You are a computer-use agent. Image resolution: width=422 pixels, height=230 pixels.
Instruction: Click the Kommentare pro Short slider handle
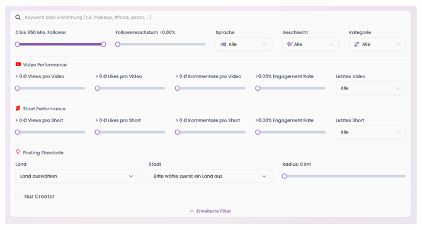coord(178,132)
